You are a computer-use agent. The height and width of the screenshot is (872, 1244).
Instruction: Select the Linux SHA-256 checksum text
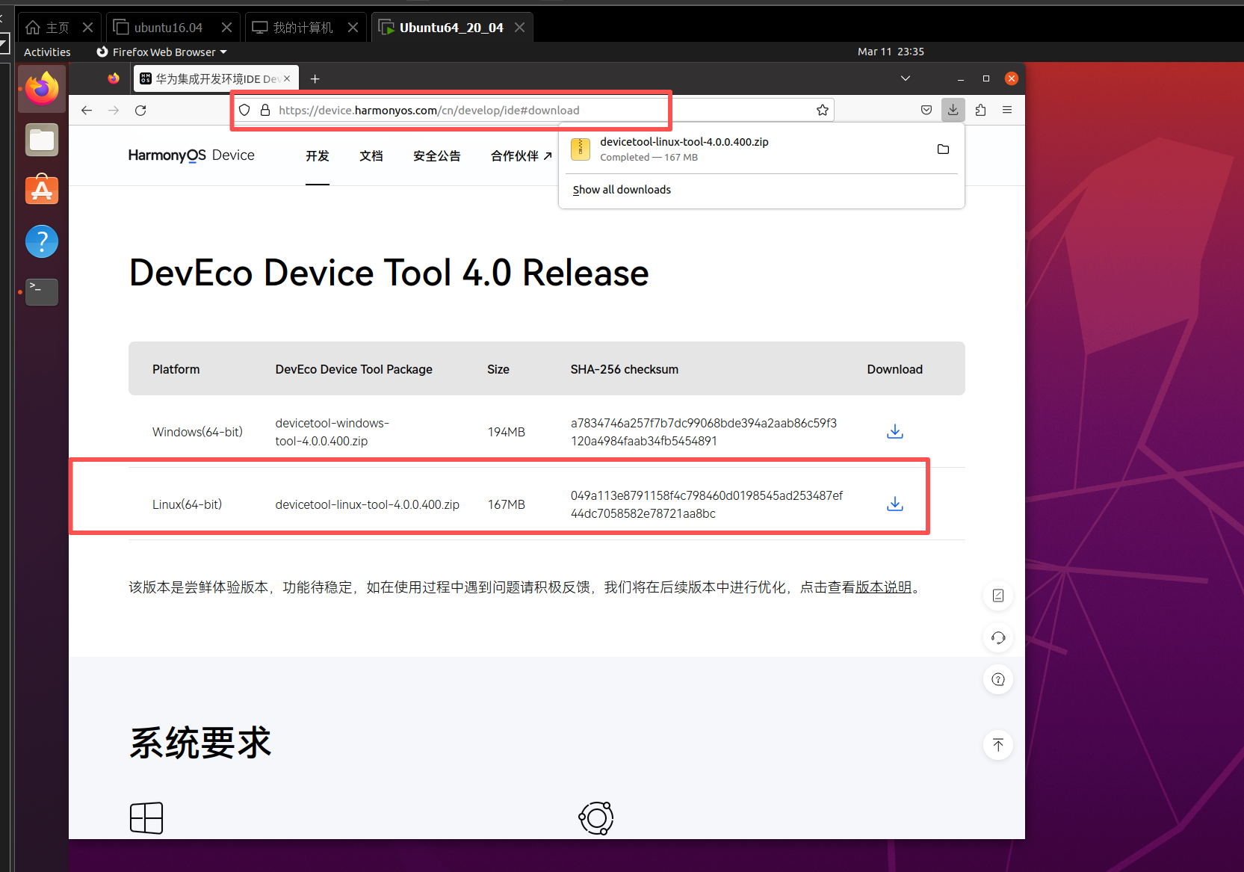(x=706, y=504)
